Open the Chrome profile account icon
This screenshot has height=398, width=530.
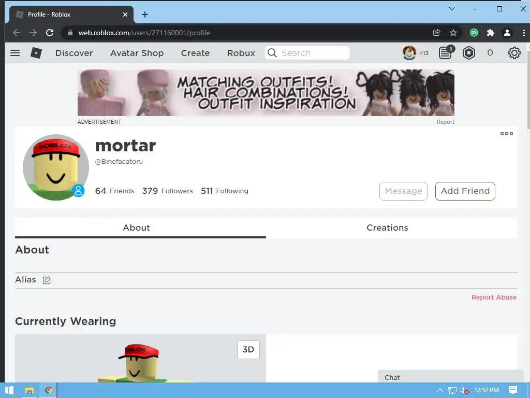(507, 33)
